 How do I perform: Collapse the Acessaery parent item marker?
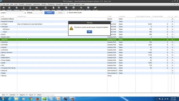(1, 27)
